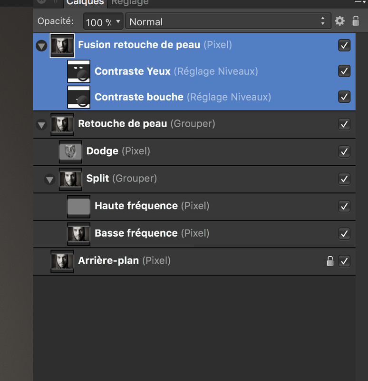
Task: Click the Arrière-plan layer lock icon
Action: coord(330,261)
